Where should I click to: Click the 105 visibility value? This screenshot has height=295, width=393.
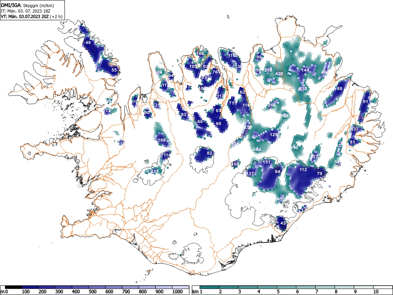point(193,66)
